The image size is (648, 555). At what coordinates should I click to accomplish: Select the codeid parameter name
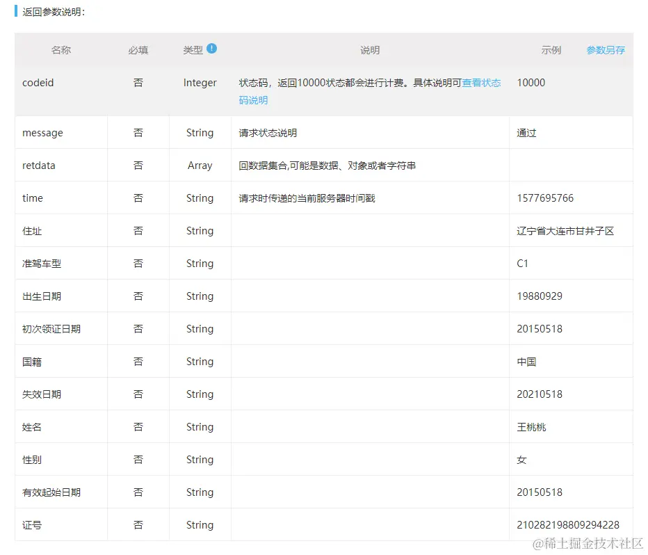pos(38,83)
